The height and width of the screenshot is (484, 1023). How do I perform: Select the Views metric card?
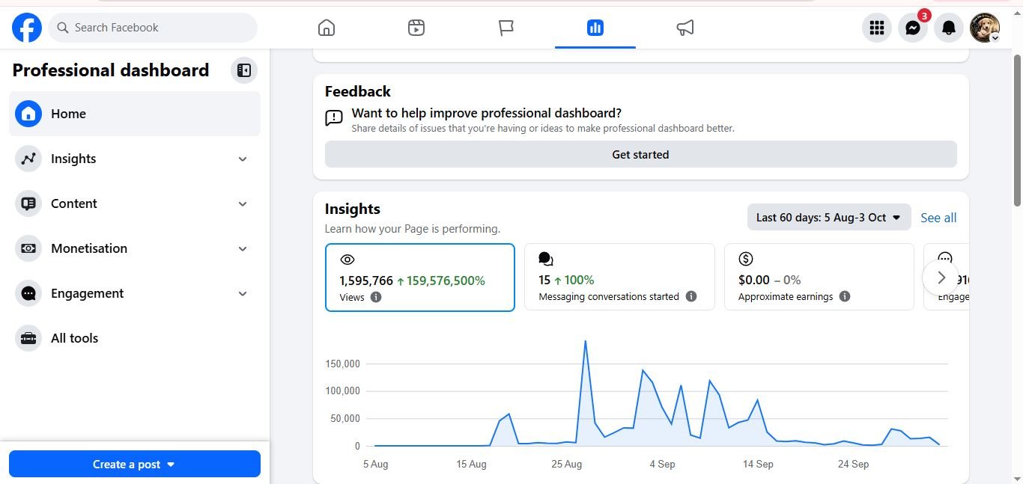tap(420, 277)
